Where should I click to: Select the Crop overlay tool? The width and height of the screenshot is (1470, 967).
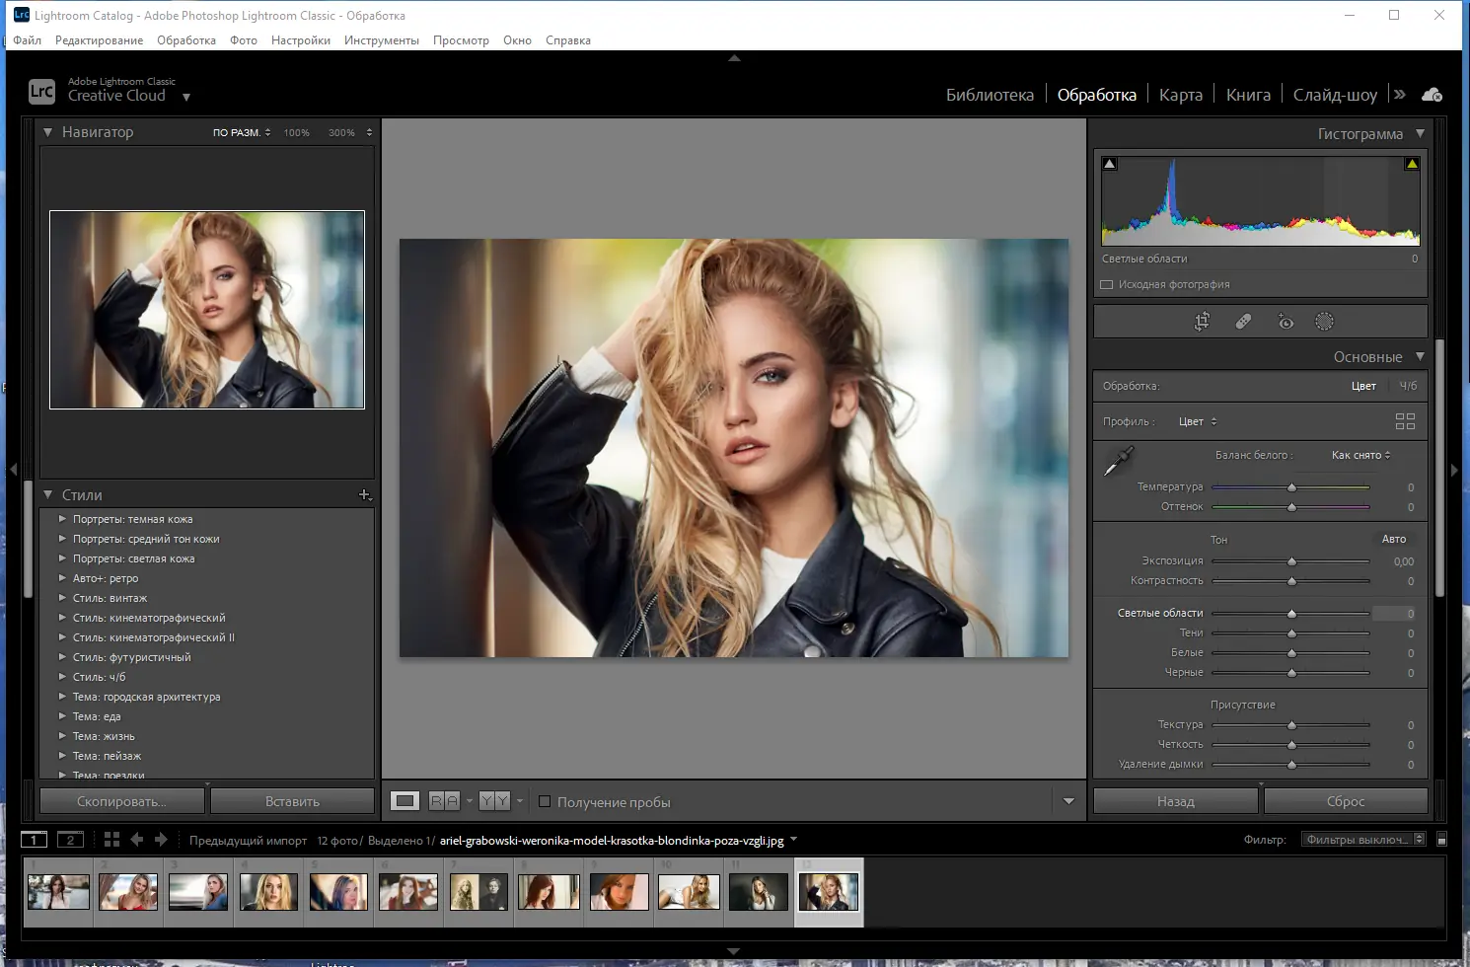pos(1202,322)
